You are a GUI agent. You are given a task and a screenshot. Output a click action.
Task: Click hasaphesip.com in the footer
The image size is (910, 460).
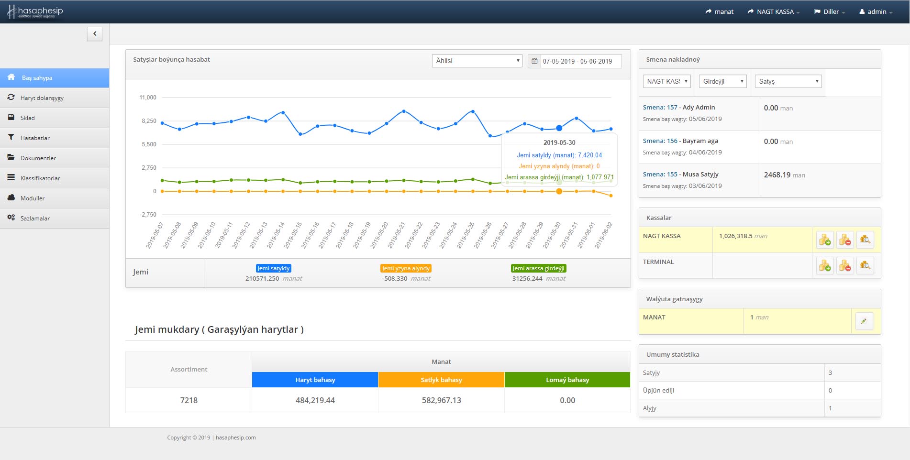point(235,438)
